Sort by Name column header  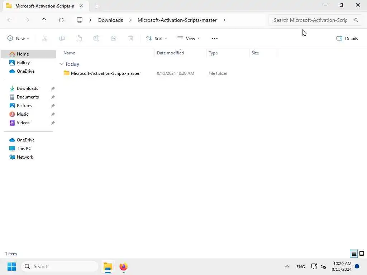[x=107, y=53]
